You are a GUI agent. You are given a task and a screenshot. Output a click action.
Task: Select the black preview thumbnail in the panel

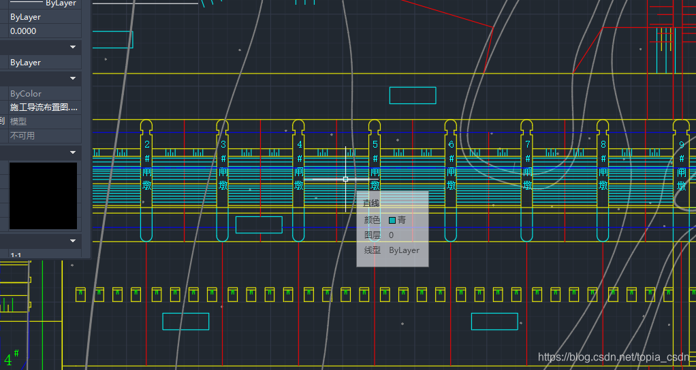tap(42, 195)
